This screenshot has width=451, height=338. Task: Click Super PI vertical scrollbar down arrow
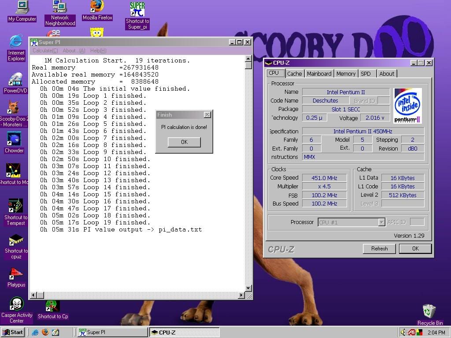[x=248, y=288]
